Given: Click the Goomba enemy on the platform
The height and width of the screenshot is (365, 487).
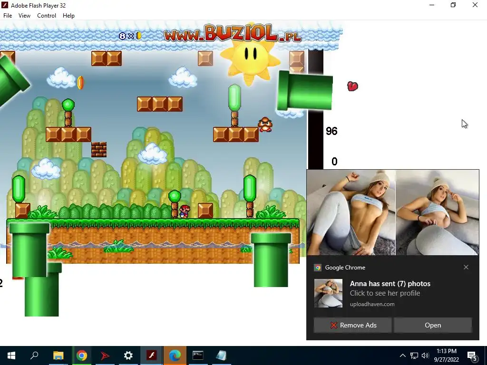Looking at the screenshot, I should [265, 125].
